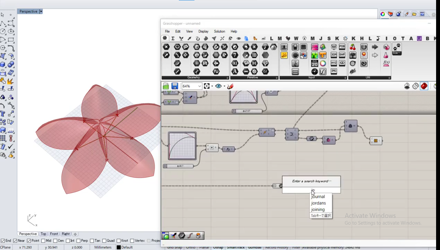
Task: Click the component search keyword input field
Action: coord(311,190)
